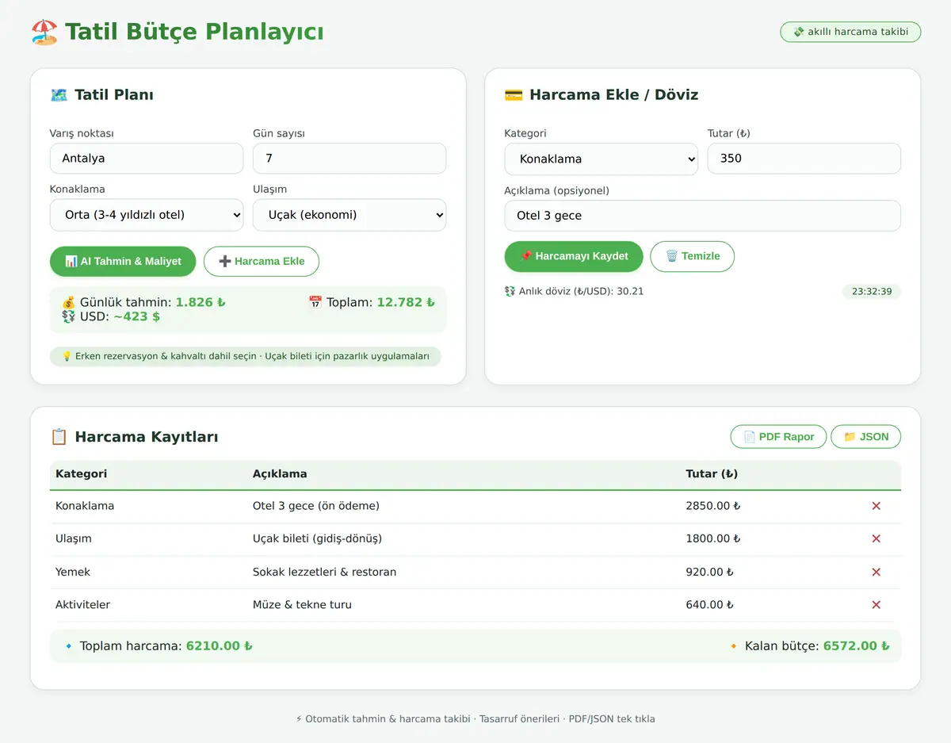Click 'Uçak bileti (gidiş-dönüş)' cell
The height and width of the screenshot is (743, 951).
(318, 538)
